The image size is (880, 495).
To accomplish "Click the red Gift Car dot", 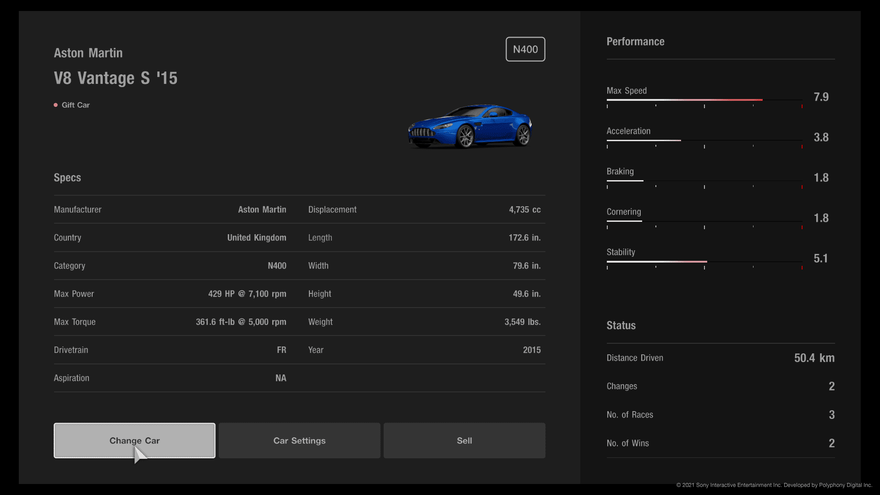I will 56,105.
